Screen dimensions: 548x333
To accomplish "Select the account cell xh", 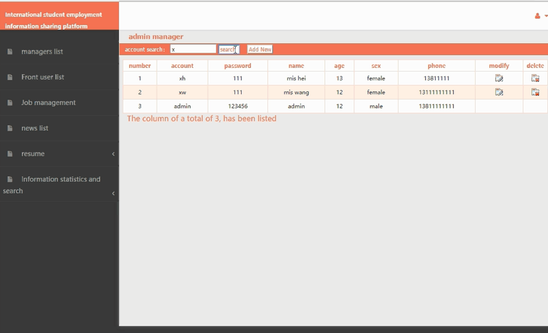I will [x=182, y=78].
